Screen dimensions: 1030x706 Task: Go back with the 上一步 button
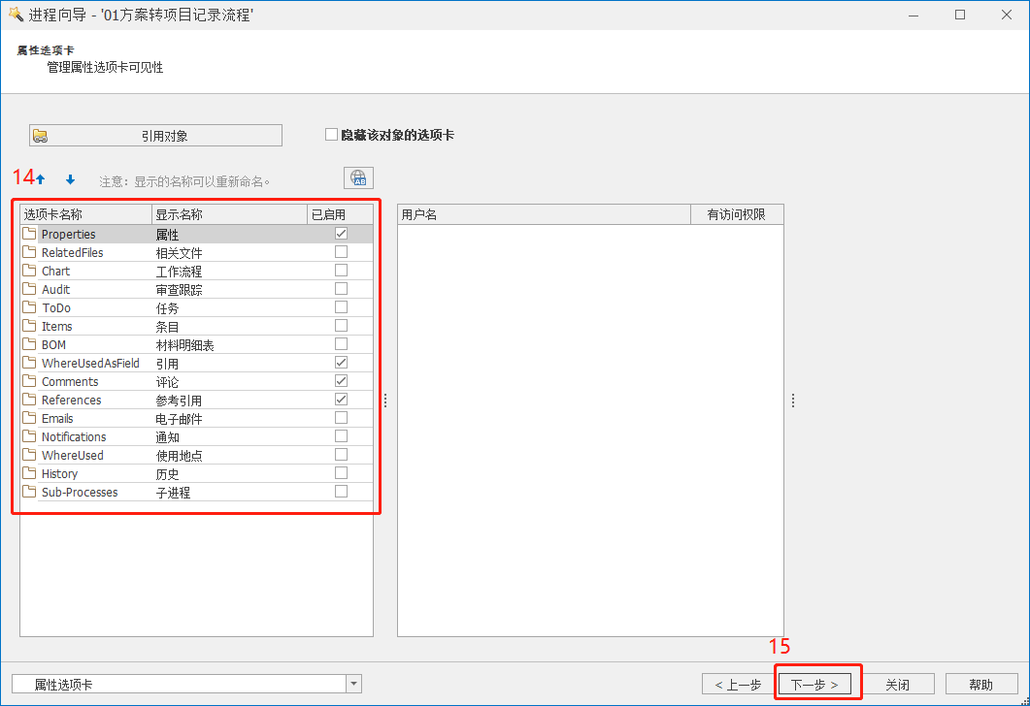(x=738, y=685)
